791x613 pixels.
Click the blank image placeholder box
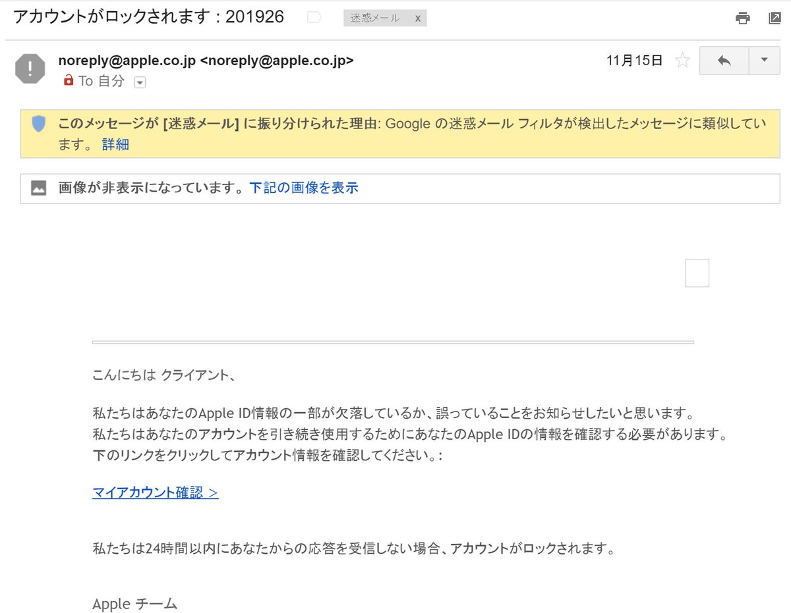[x=697, y=273]
